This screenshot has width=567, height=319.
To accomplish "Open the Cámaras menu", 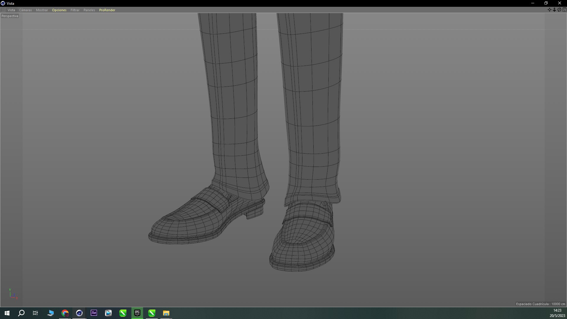I will click(25, 10).
